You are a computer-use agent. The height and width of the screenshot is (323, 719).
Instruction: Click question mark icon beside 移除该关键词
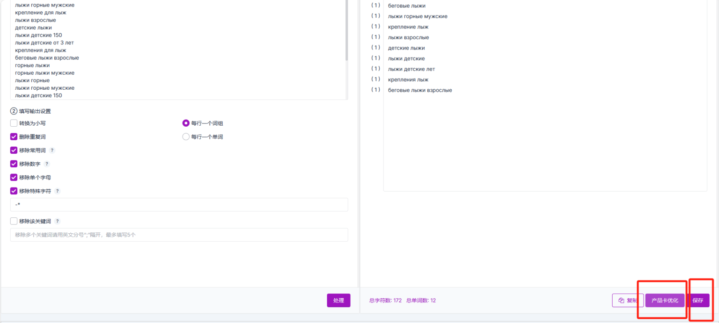58,221
